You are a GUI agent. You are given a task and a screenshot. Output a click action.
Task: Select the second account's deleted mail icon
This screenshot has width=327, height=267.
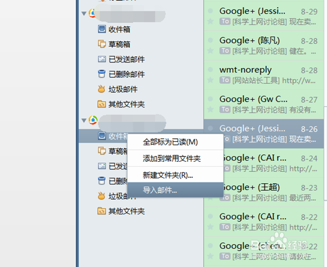(x=102, y=181)
